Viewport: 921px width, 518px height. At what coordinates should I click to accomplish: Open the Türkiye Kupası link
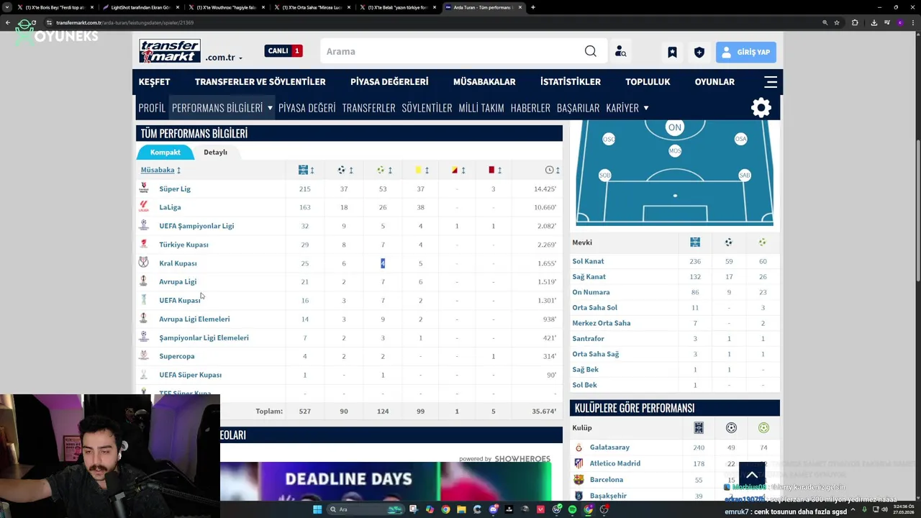point(183,245)
